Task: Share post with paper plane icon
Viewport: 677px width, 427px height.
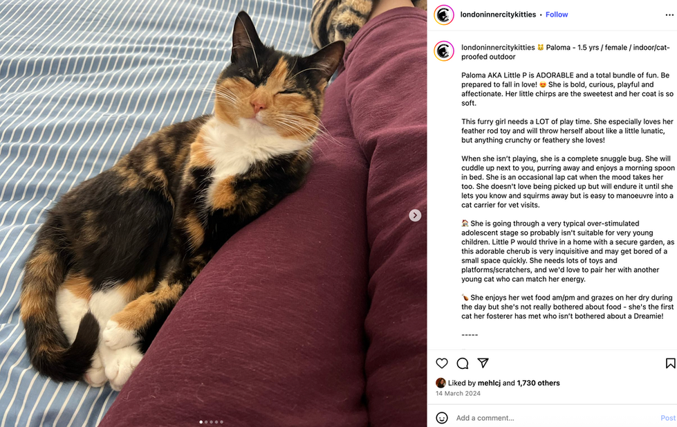Action: coord(483,363)
